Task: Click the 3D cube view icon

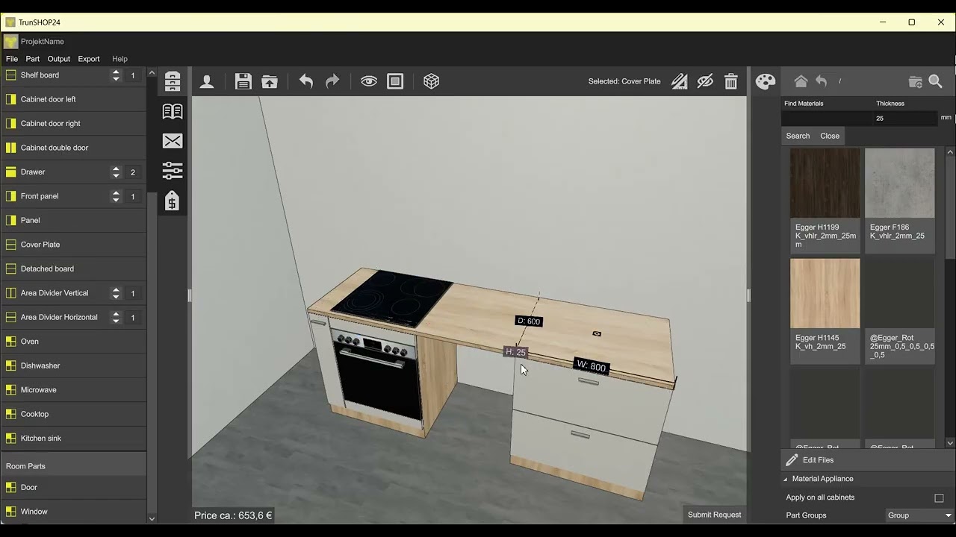Action: (x=431, y=81)
